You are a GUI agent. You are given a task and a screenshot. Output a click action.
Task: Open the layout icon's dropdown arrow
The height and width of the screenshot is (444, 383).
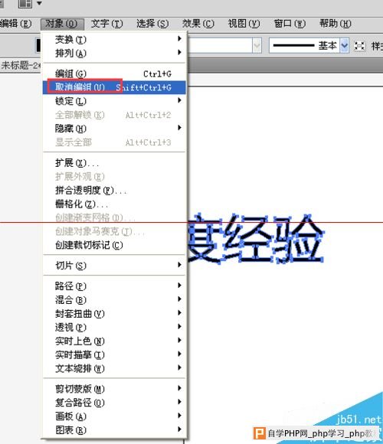coord(39,3)
